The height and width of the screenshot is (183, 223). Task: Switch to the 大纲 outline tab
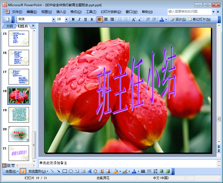[x=9, y=26]
